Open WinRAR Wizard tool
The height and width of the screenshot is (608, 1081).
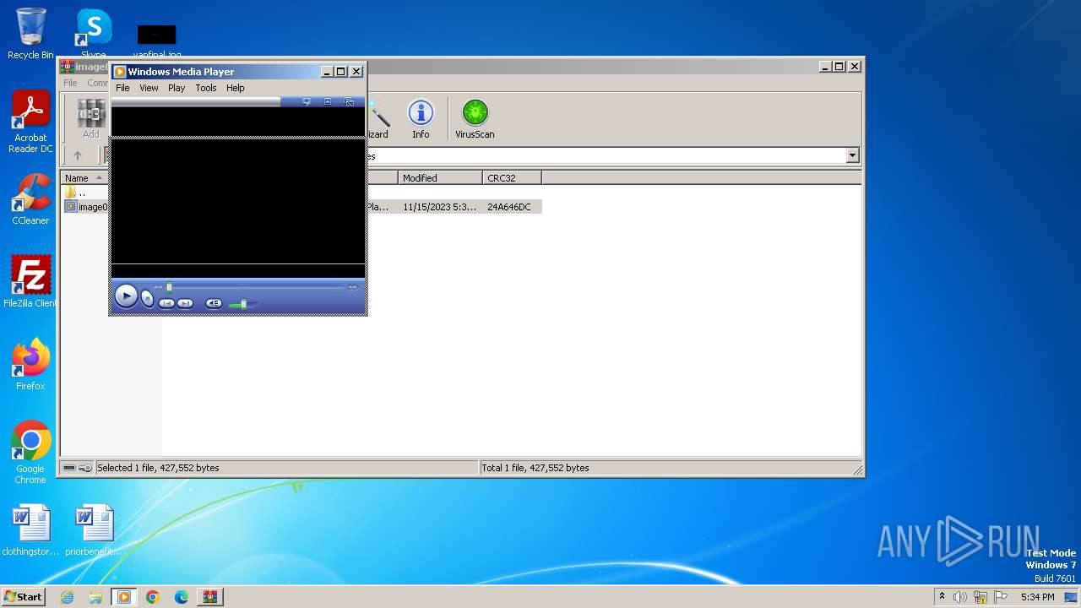pos(378,118)
